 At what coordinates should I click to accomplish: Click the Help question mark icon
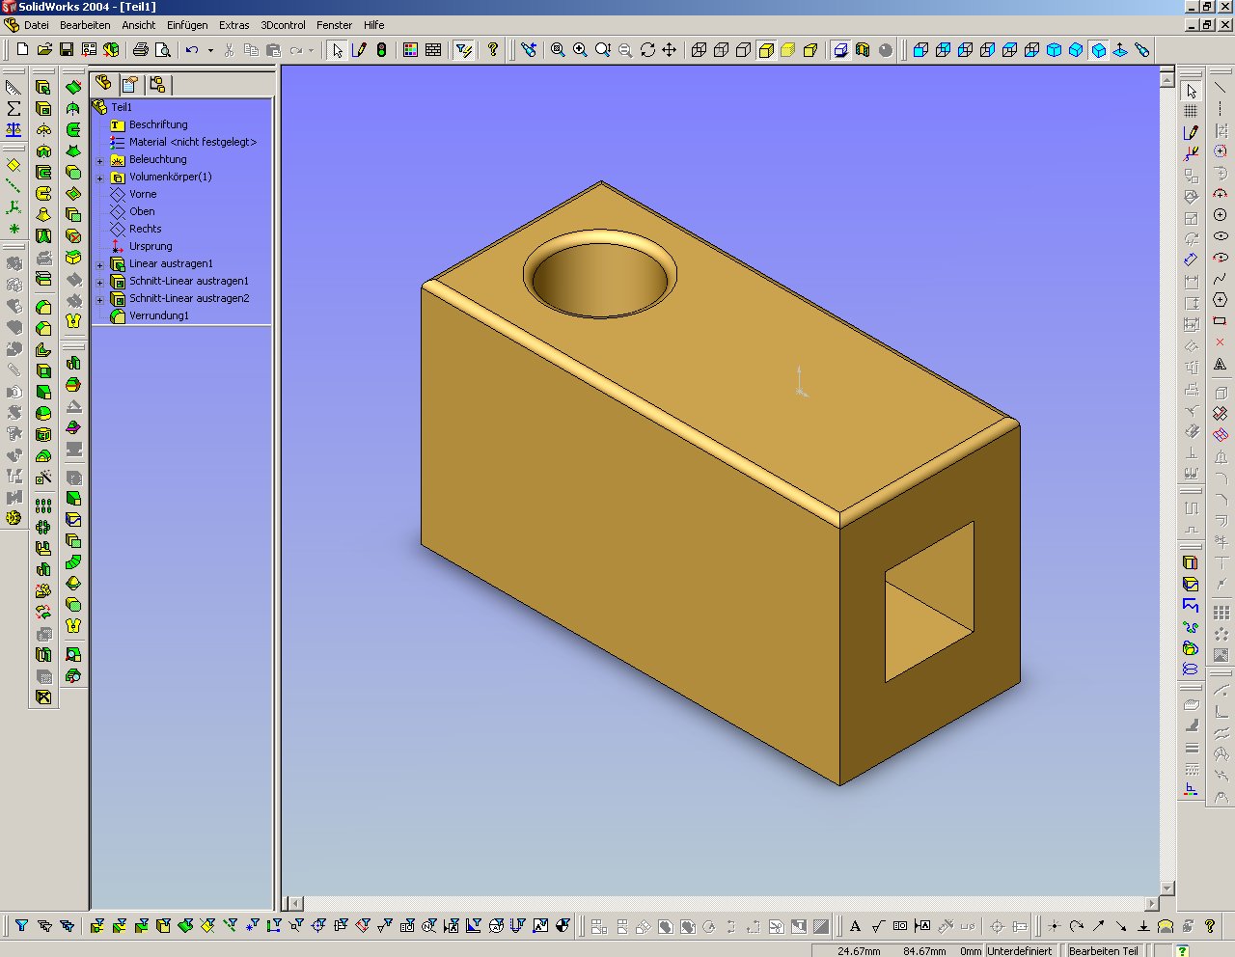pos(493,49)
